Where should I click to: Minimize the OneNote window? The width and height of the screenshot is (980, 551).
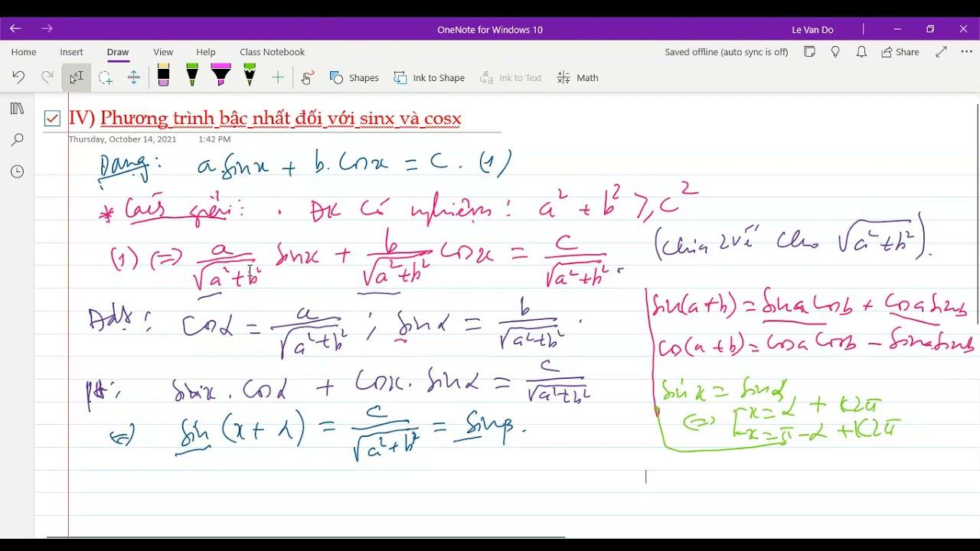897,29
